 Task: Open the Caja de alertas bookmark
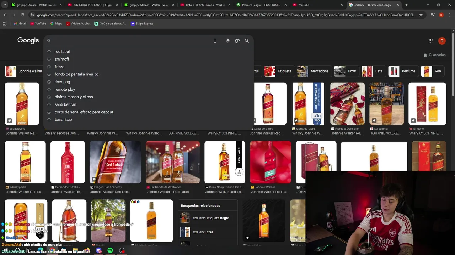(x=110, y=23)
